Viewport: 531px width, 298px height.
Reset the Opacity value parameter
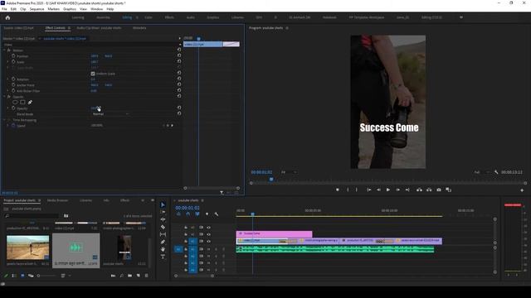[179, 108]
